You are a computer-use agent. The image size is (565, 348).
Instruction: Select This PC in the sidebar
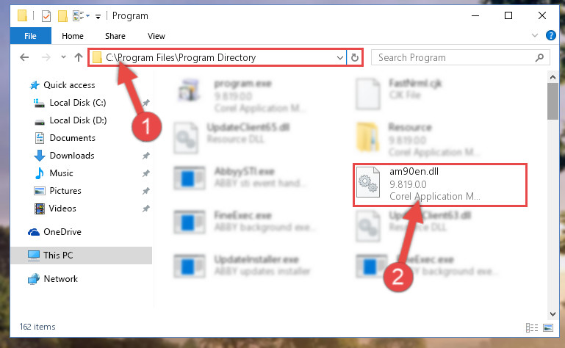coord(81,255)
